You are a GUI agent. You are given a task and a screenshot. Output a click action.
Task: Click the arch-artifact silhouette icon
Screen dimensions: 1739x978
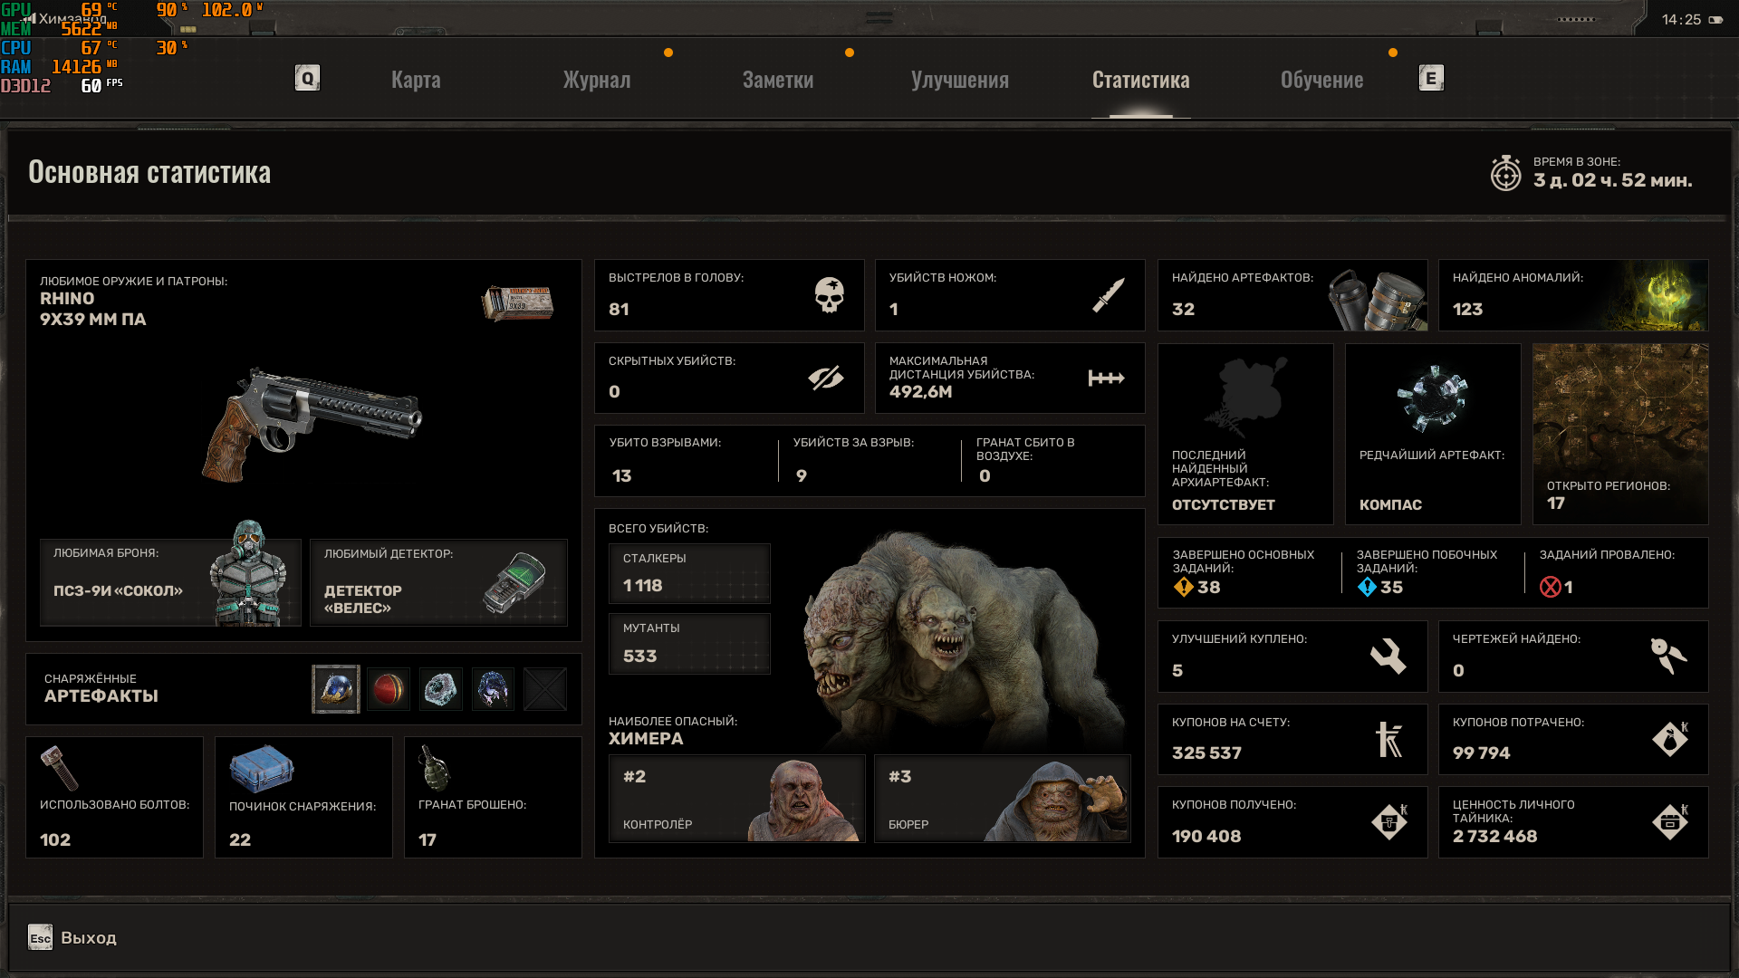(1245, 397)
